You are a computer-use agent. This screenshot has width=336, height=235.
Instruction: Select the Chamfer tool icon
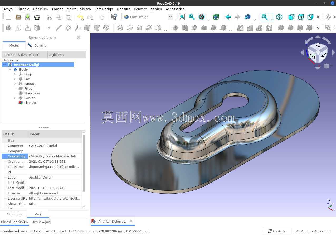[290, 28]
